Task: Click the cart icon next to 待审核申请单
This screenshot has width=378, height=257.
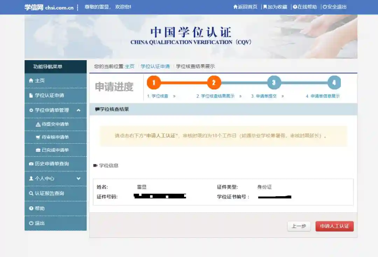Action: pyautogui.click(x=38, y=137)
